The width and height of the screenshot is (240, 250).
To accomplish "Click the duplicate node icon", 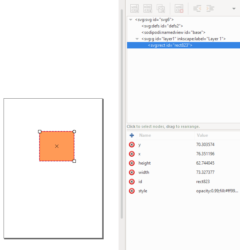I will (x=161, y=9).
